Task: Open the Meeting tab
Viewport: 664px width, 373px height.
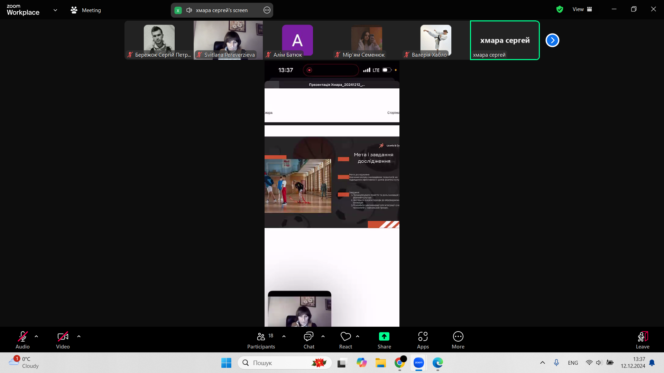Action: pos(86,10)
